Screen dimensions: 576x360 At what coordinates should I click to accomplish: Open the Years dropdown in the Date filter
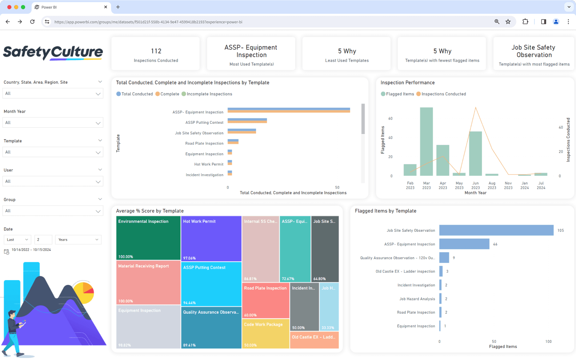(78, 239)
